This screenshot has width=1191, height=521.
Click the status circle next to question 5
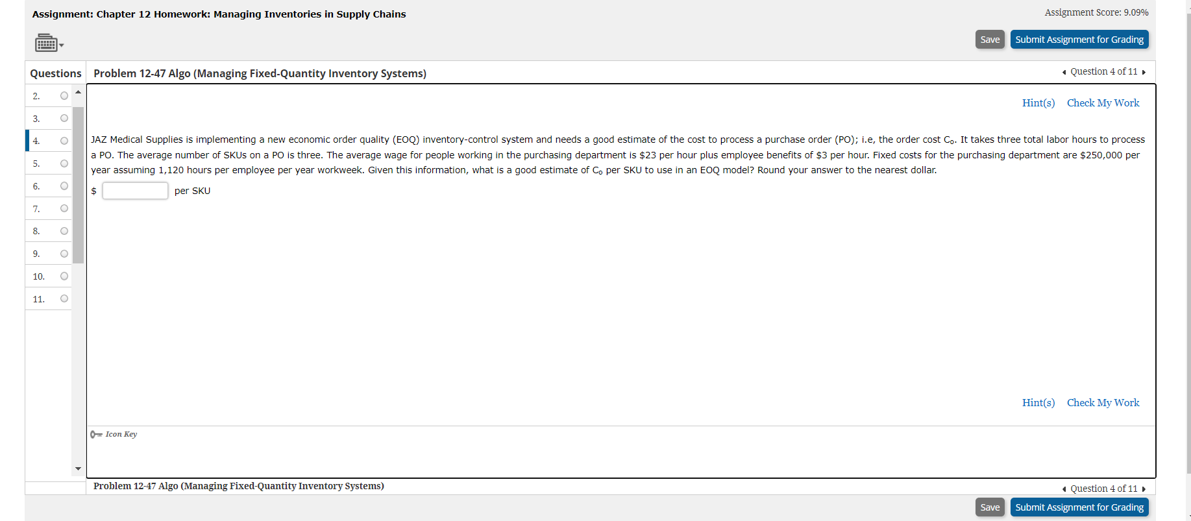click(x=64, y=164)
